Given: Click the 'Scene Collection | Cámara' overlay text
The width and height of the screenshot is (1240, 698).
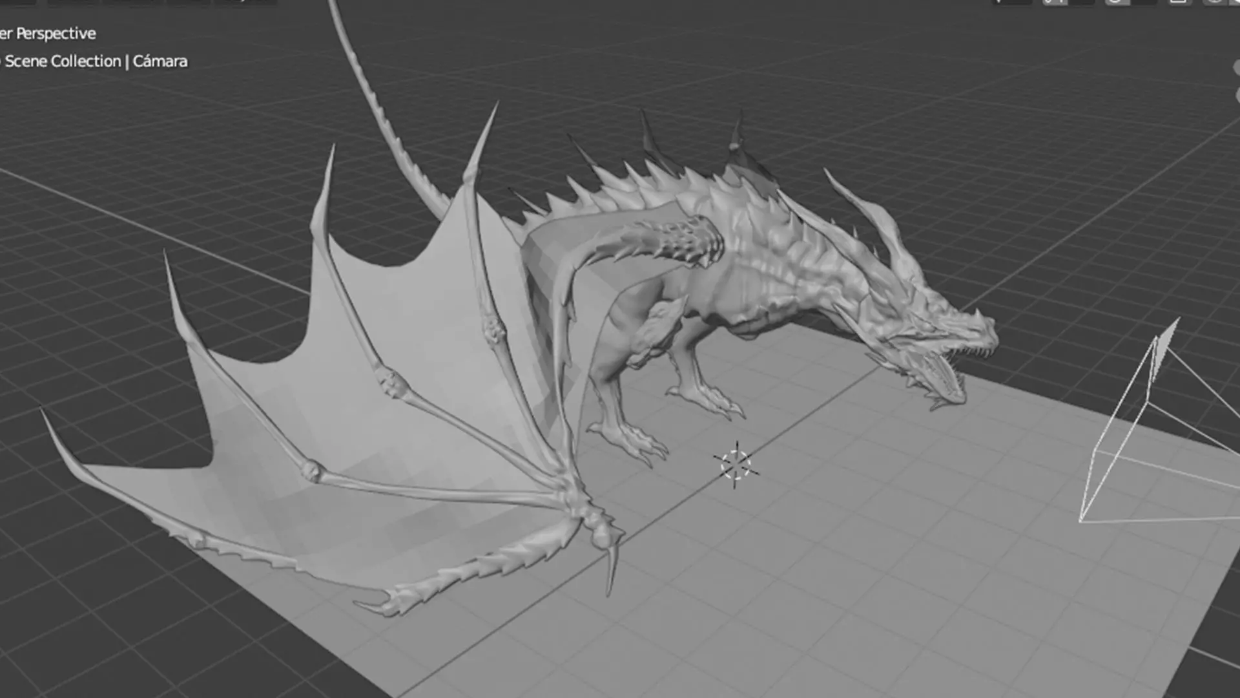Looking at the screenshot, I should point(96,61).
